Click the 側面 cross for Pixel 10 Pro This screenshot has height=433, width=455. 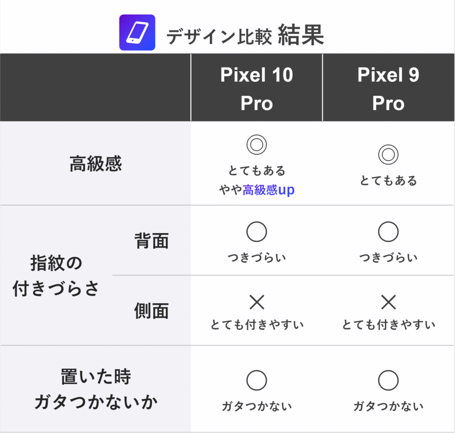tap(256, 303)
